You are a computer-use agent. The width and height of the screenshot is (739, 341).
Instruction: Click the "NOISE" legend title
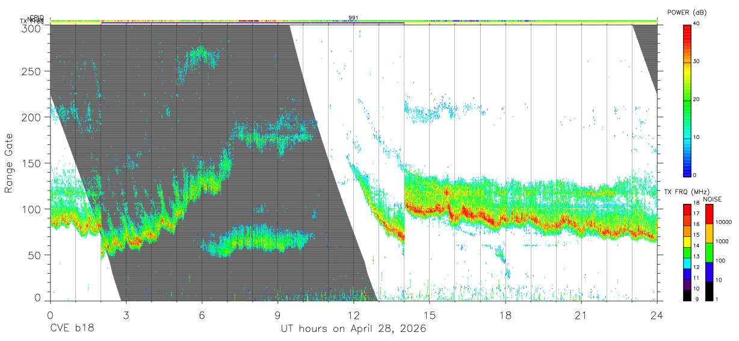(x=711, y=199)
